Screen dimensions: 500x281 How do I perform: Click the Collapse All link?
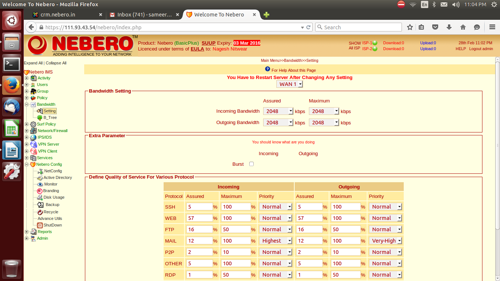56,63
